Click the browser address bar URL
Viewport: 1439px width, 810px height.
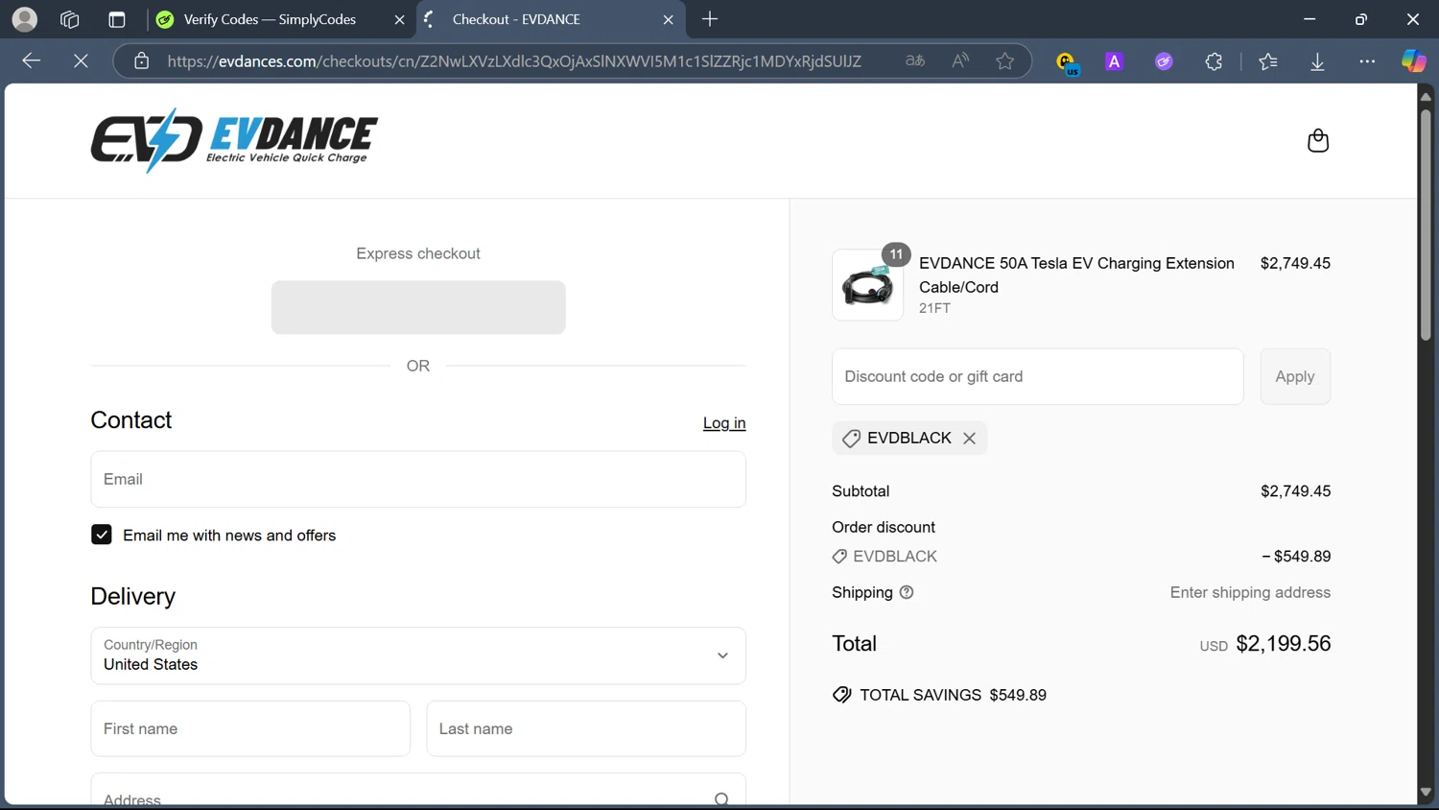pyautogui.click(x=514, y=61)
